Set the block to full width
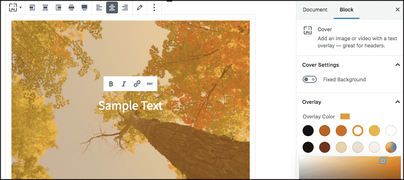404x180 pixels. pyautogui.click(x=84, y=8)
